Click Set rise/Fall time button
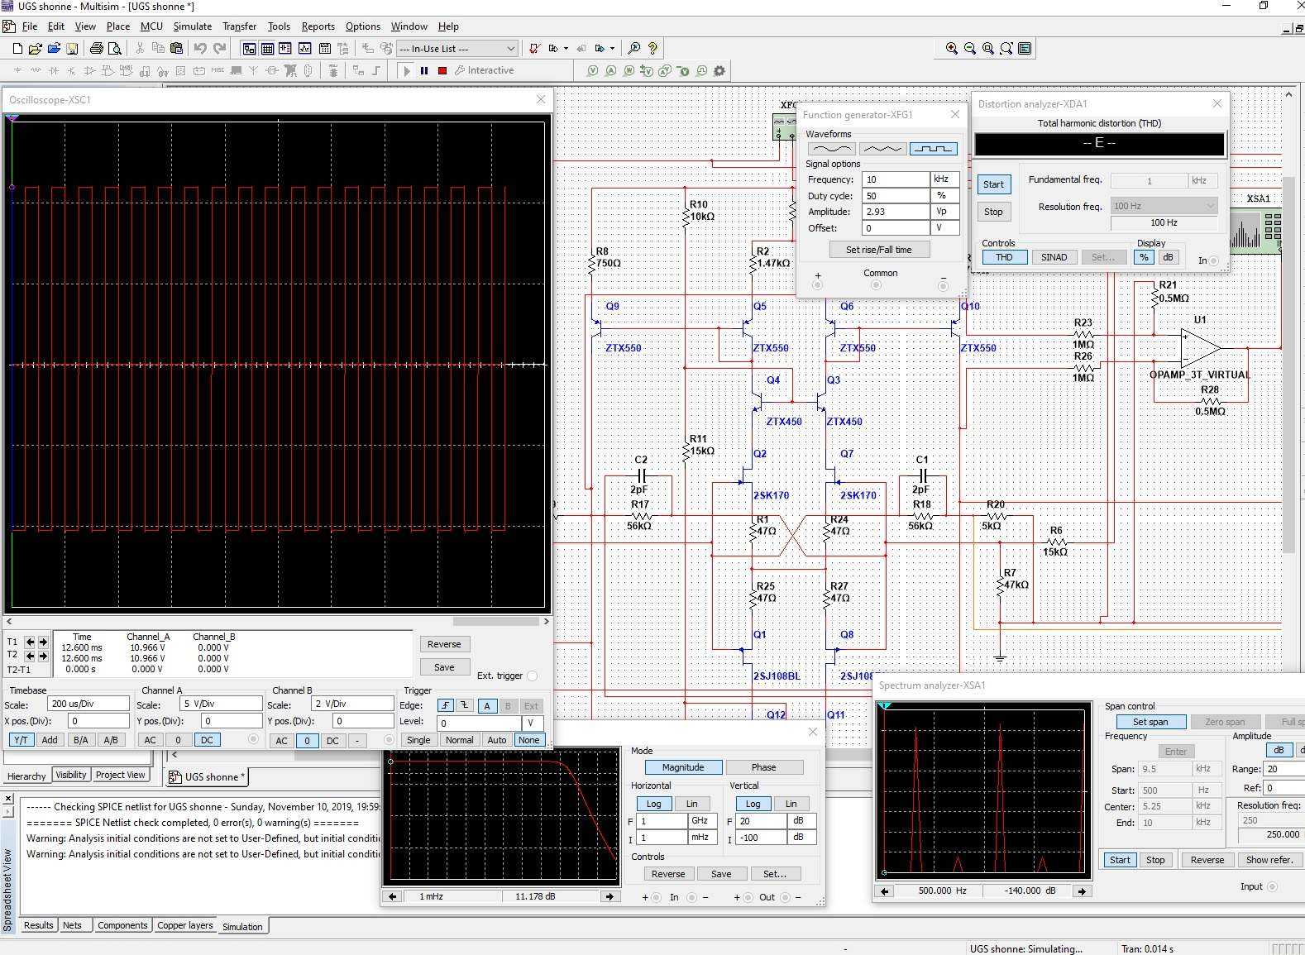Viewport: 1305px width, 955px height. [879, 250]
